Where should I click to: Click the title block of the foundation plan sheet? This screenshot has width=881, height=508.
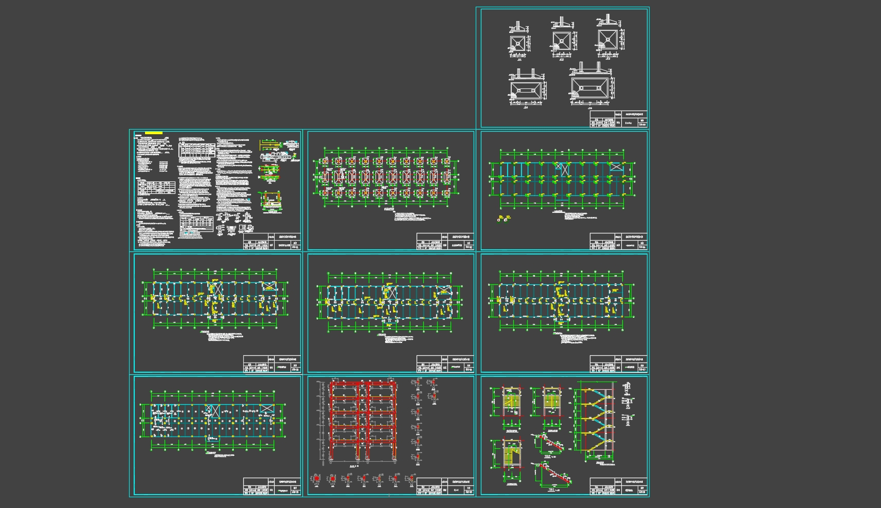pyautogui.click(x=444, y=242)
